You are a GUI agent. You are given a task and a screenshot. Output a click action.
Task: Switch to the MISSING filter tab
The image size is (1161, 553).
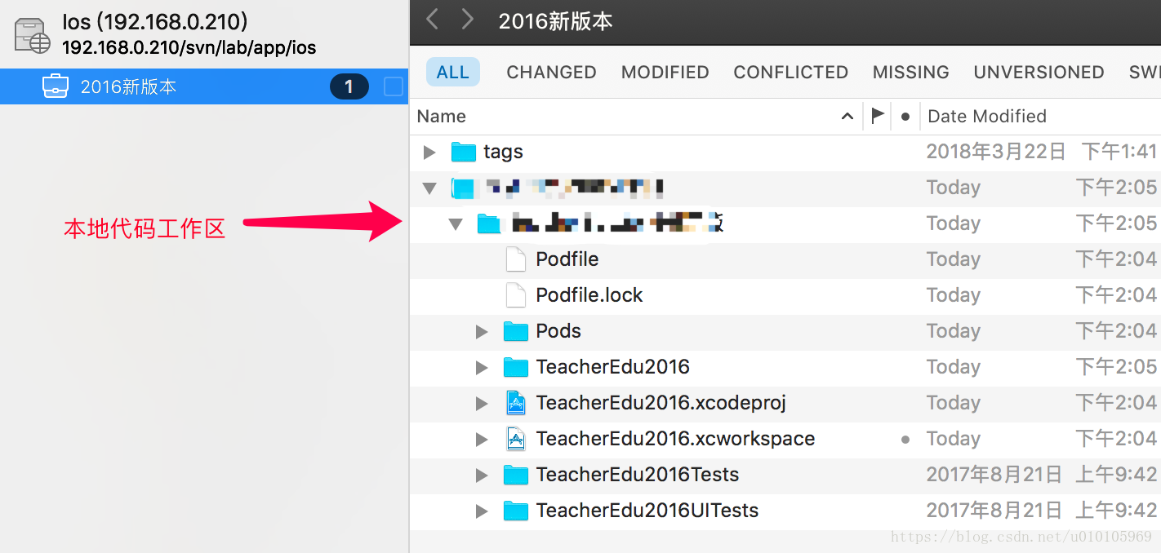pyautogui.click(x=910, y=72)
